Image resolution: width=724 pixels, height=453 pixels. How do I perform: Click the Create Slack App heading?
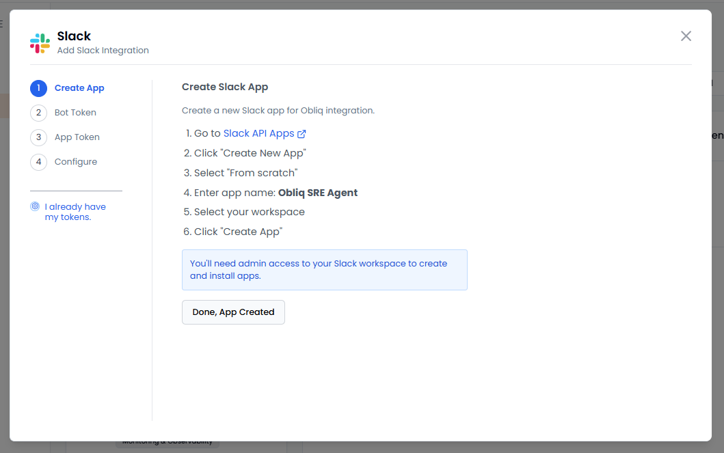[225, 87]
